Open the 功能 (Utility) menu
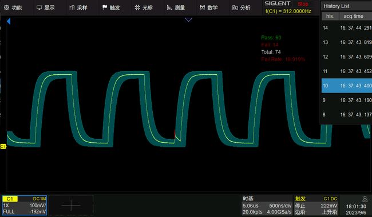Screen dimensions: 372x217 click(13, 7)
